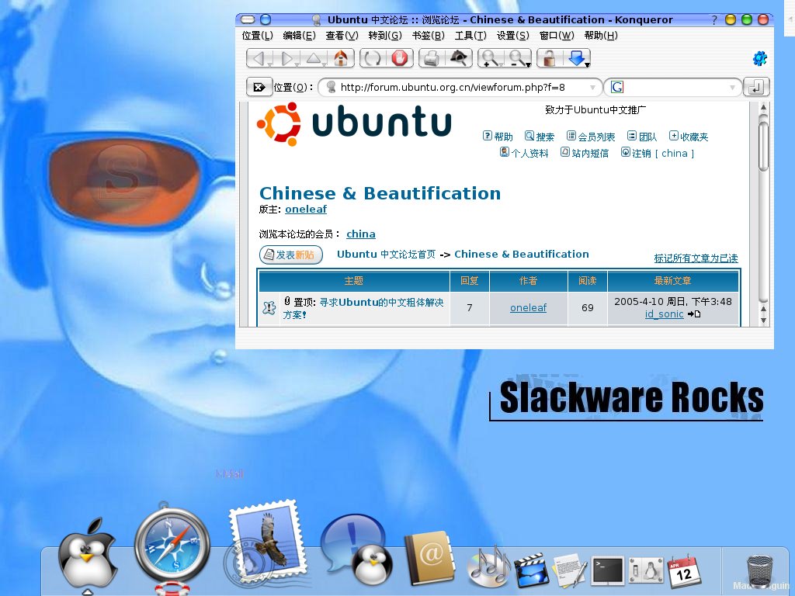Click the blue download arrow icon
795x596 pixels.
click(577, 58)
